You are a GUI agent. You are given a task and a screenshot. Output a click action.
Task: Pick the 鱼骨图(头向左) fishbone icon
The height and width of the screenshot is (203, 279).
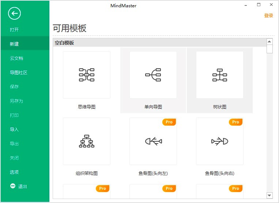point(153,141)
